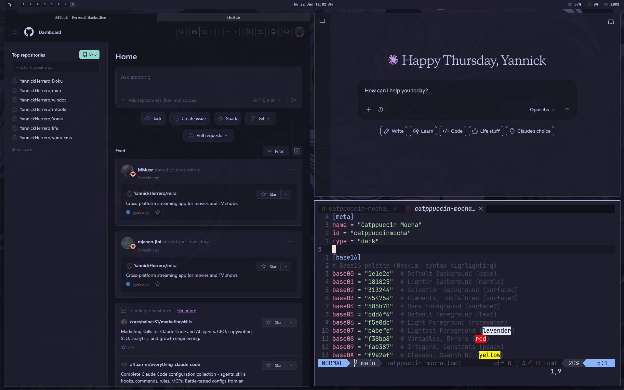
Task: Open the Opus 4.5 model selector
Action: tap(542, 110)
